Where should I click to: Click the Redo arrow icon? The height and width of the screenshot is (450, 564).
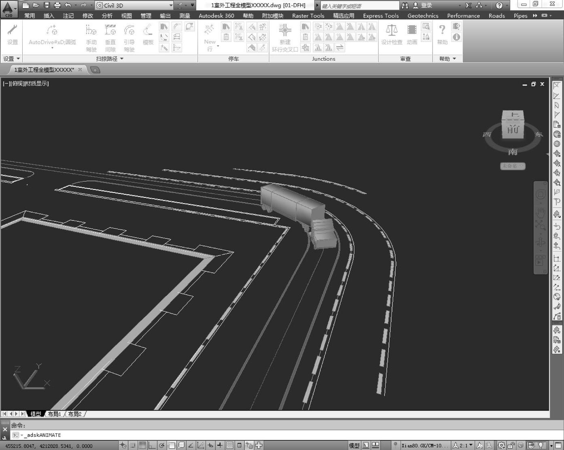(83, 5)
